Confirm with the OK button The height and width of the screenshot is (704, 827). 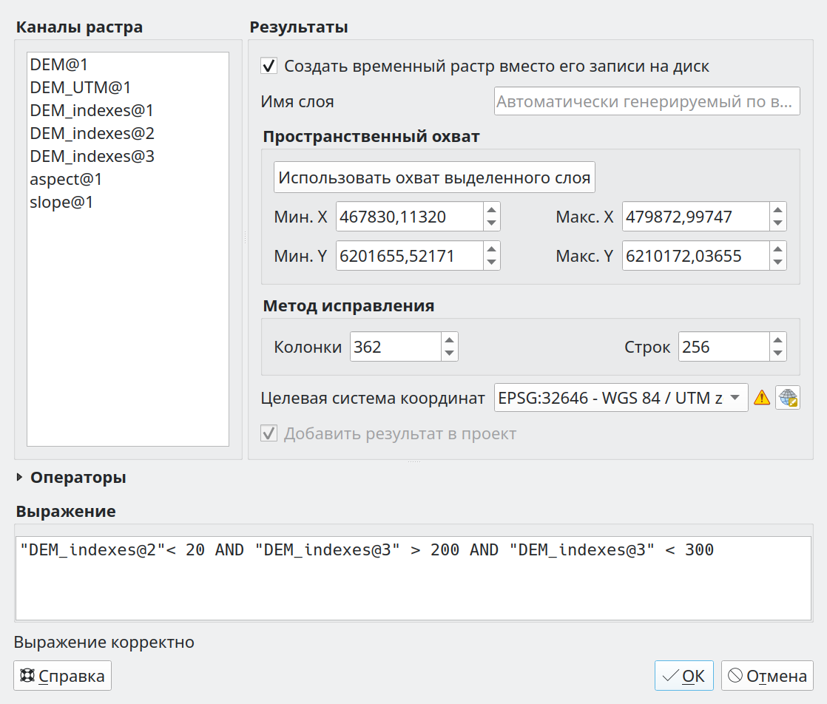684,675
